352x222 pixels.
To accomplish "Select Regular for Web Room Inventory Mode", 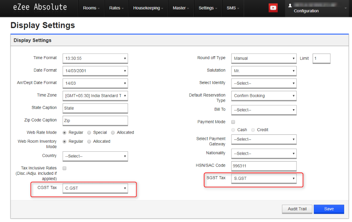I will tap(64, 142).
